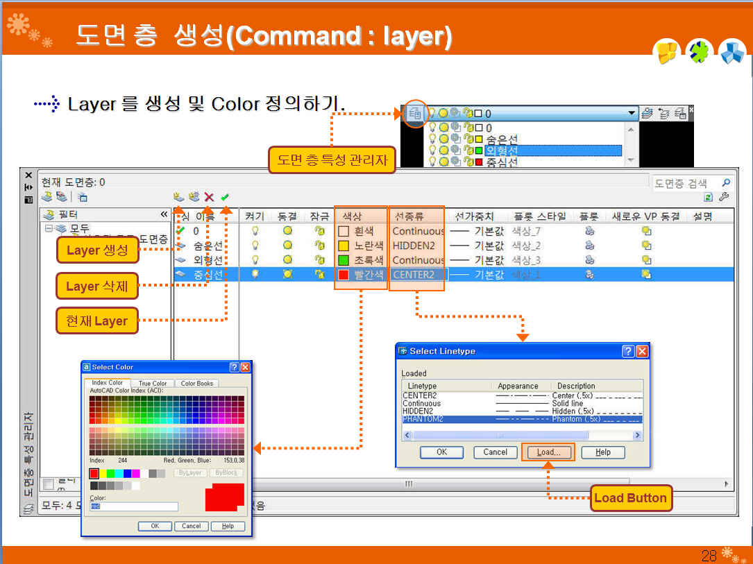This screenshot has height=564, width=753.
Task: Switch to the Color Books tab
Action: click(x=197, y=383)
